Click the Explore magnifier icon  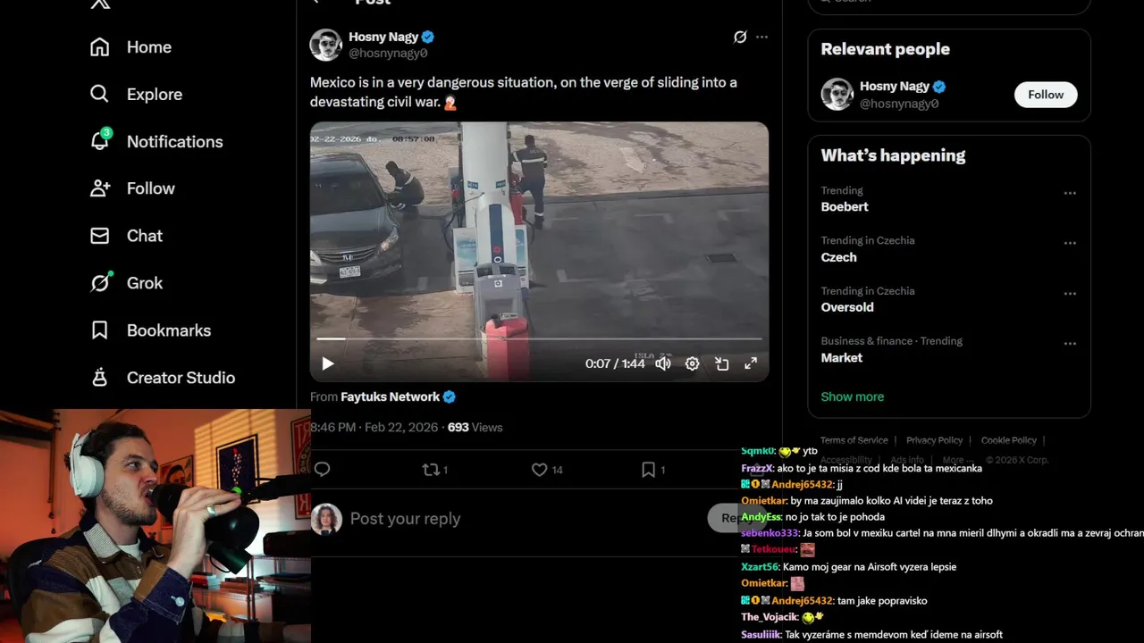pos(100,94)
